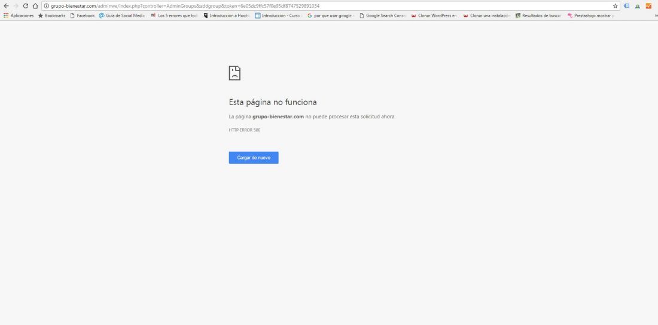This screenshot has height=325, width=658.
Task: Open the home page via house icon
Action: [35, 6]
